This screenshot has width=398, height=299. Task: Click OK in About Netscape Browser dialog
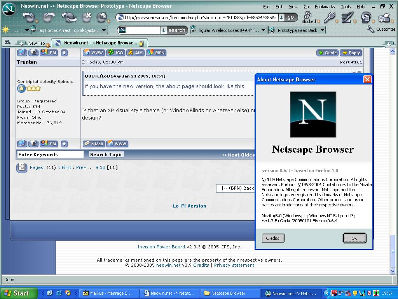354,238
